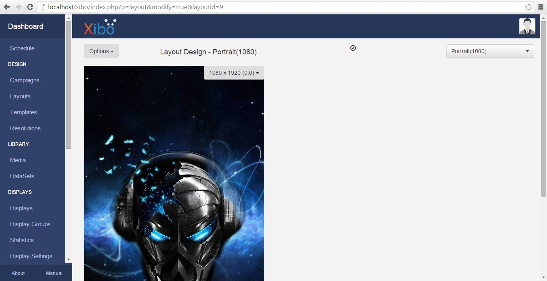
Task: Click the browser forward arrow
Action: [18, 7]
